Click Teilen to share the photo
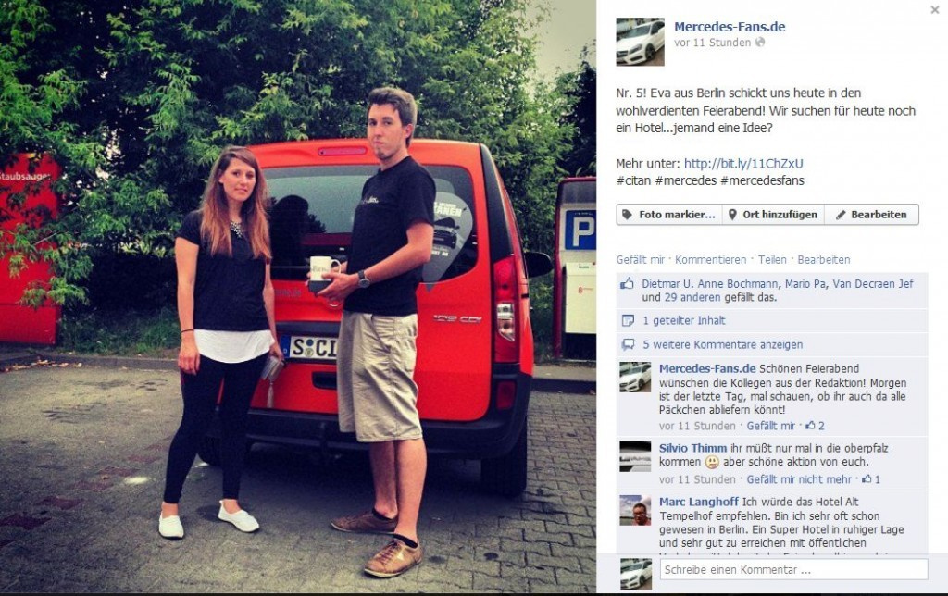The image size is (948, 596). tap(772, 260)
